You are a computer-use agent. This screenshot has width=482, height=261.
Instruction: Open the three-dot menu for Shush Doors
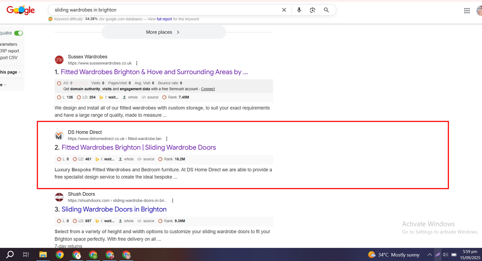pyautogui.click(x=173, y=200)
